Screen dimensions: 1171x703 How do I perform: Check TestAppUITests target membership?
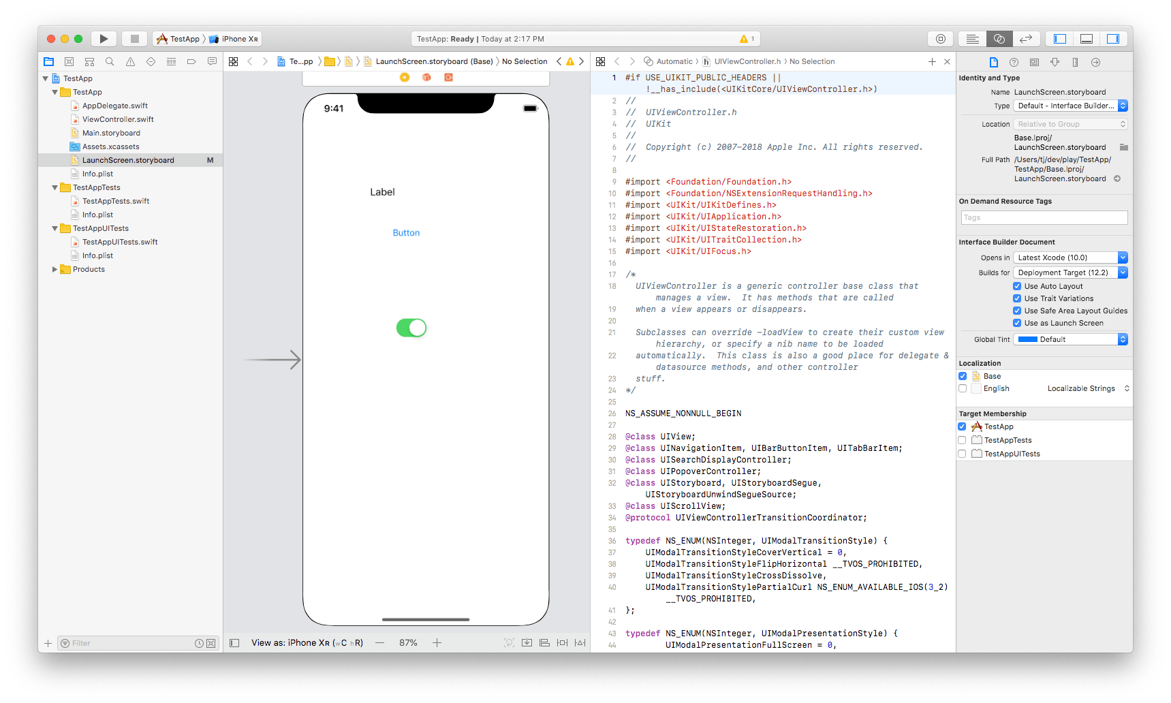962,453
